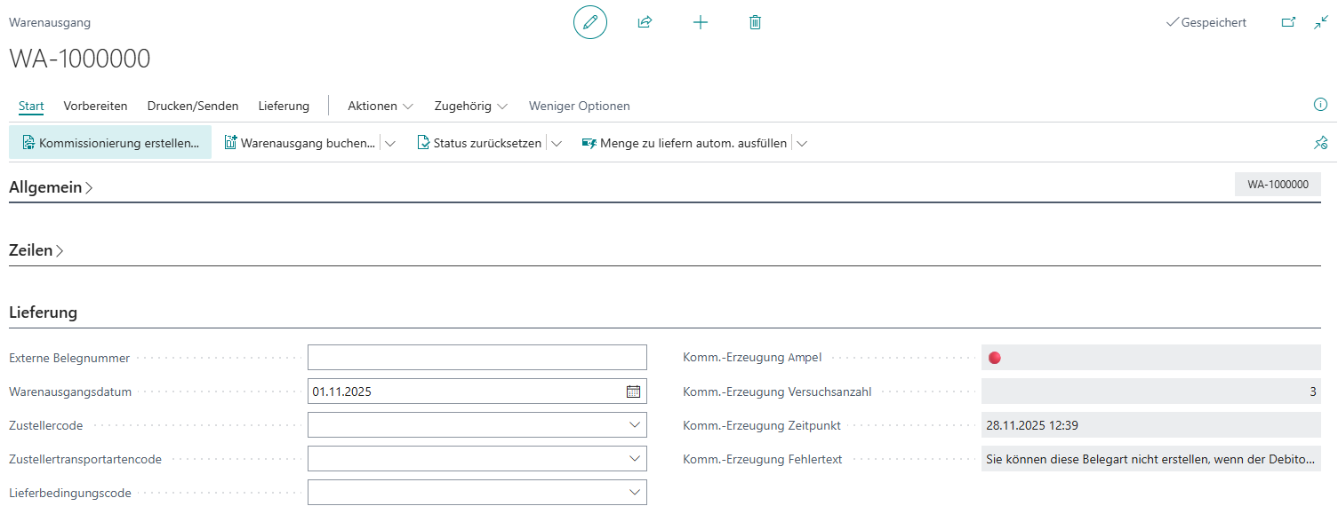
Task: Open the Zustellertransportartencode dropdown
Action: tap(634, 459)
